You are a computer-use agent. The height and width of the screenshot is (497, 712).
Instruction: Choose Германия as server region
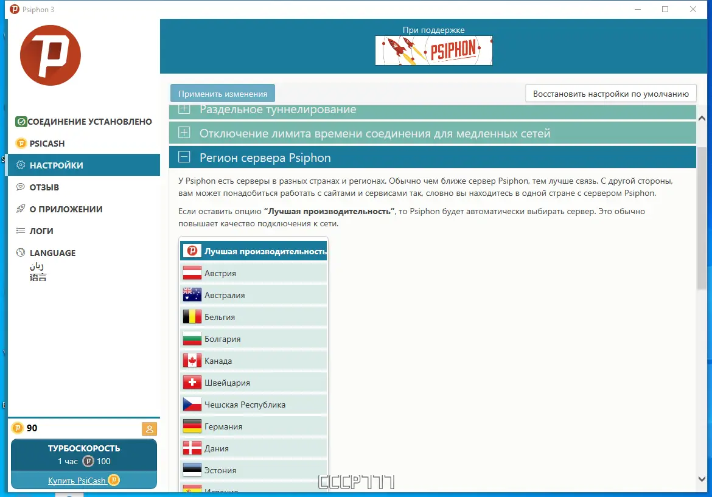tap(254, 426)
